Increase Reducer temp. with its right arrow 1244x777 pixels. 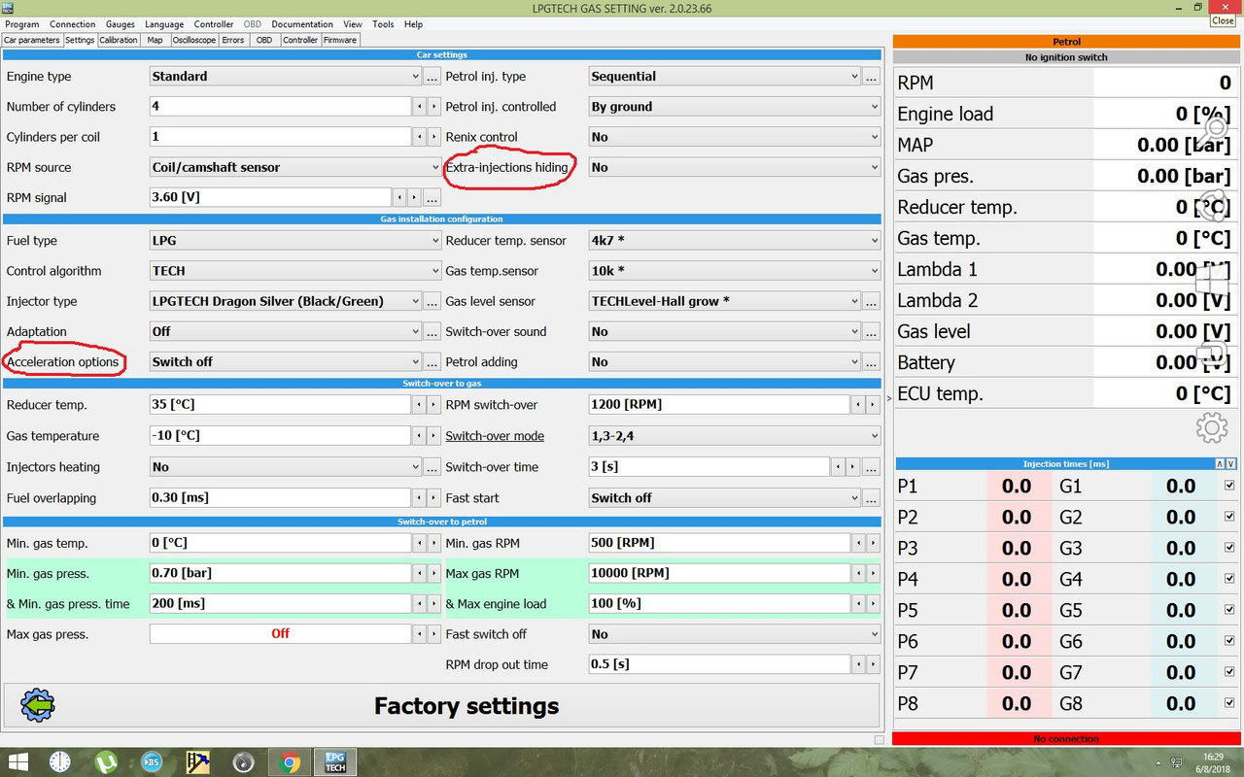[x=434, y=405]
